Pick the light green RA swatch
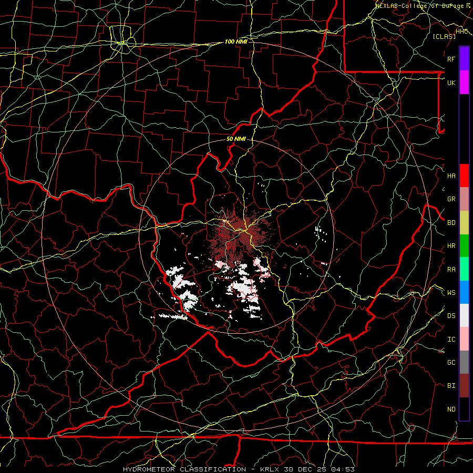The image size is (473, 473). [x=464, y=269]
